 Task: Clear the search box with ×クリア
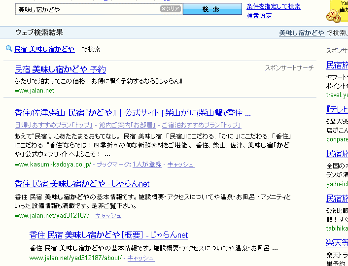[170, 9]
